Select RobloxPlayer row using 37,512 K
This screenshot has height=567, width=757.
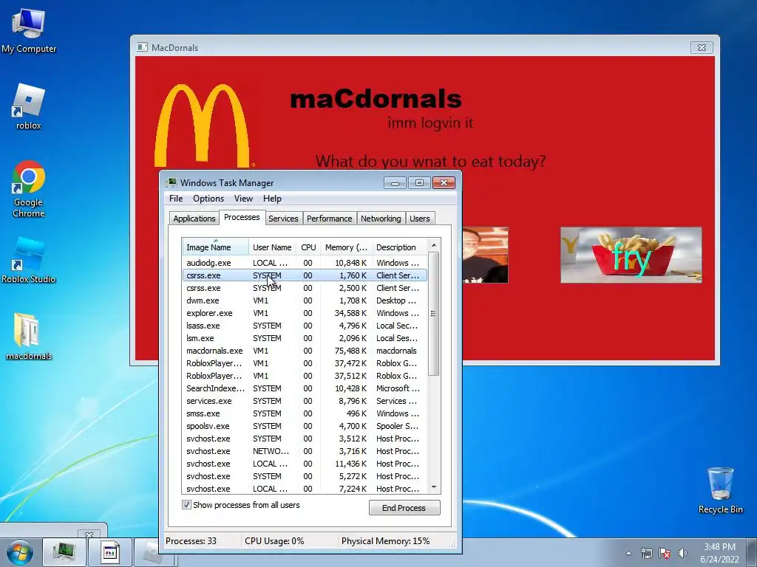(x=304, y=376)
